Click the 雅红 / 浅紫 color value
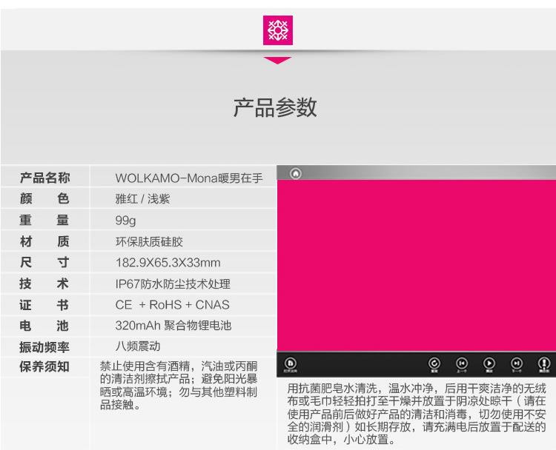Viewport: 556px width, 450px height. tap(142, 199)
